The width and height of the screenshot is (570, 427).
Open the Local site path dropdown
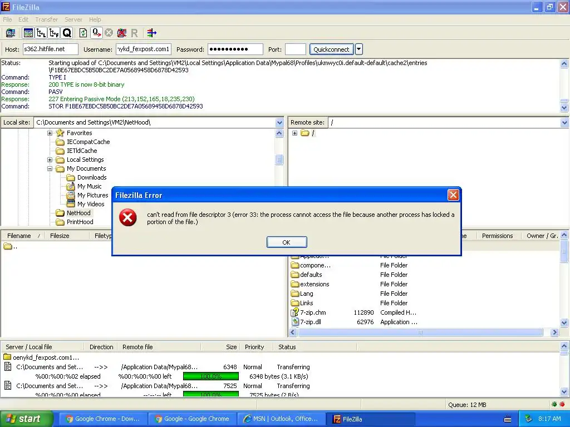tap(279, 123)
